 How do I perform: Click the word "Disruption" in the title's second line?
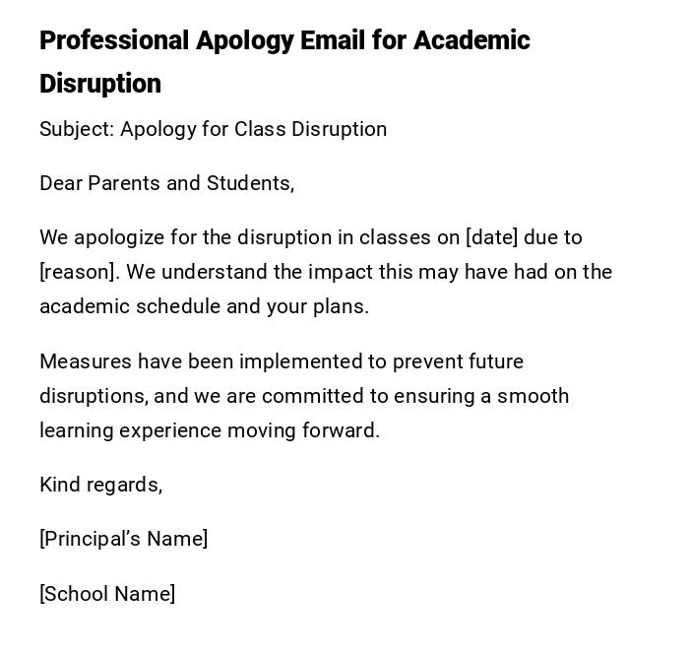[99, 84]
